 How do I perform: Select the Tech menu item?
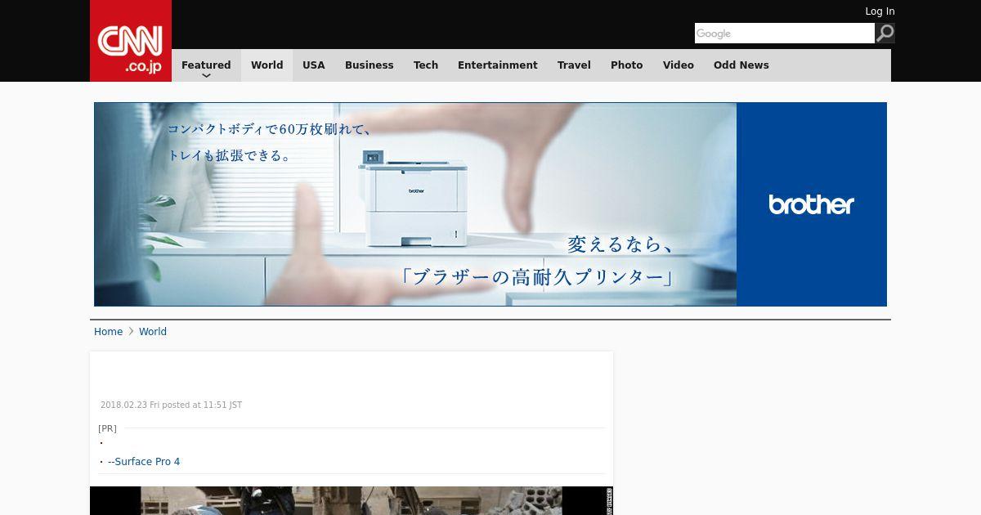(x=426, y=65)
